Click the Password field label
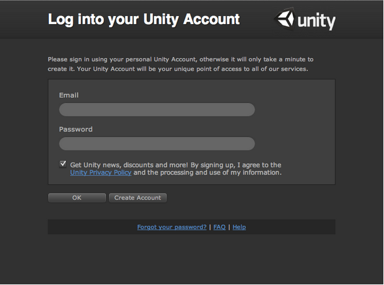384x285 pixels. click(76, 129)
